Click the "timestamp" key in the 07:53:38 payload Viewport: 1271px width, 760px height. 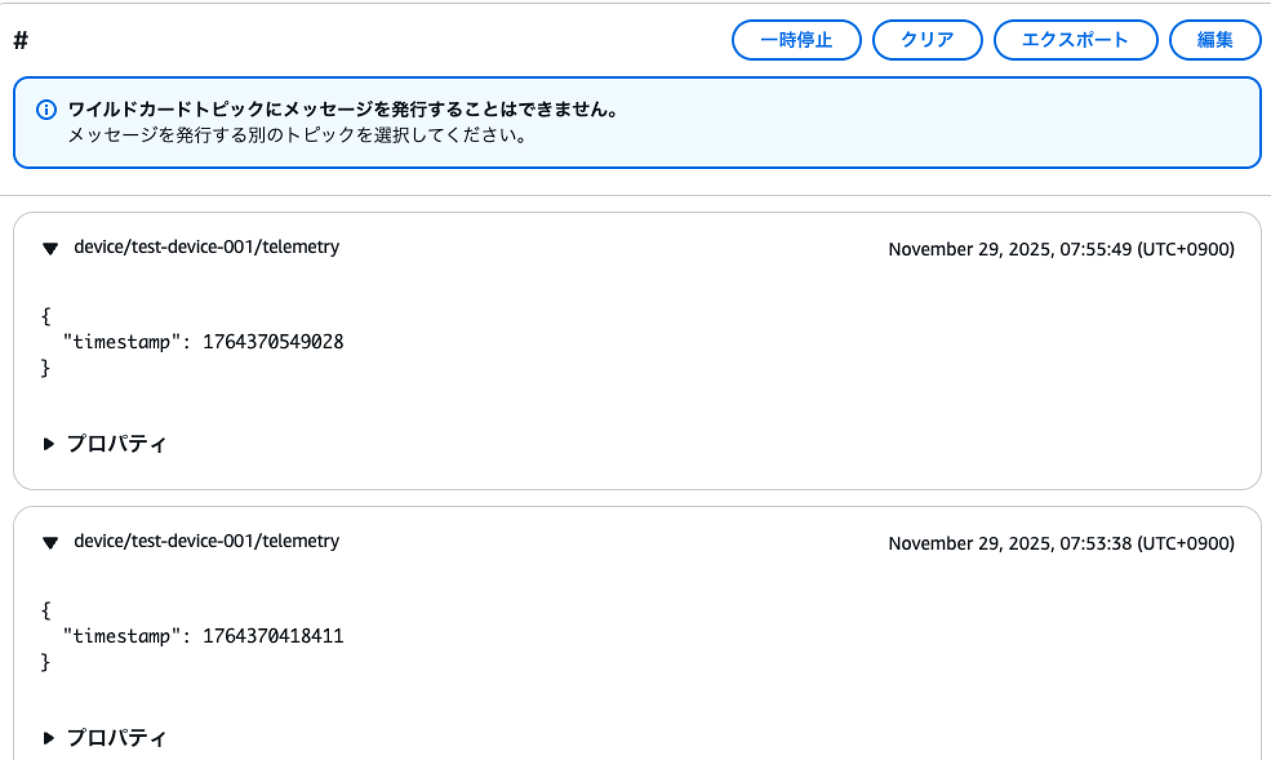pyautogui.click(x=121, y=636)
